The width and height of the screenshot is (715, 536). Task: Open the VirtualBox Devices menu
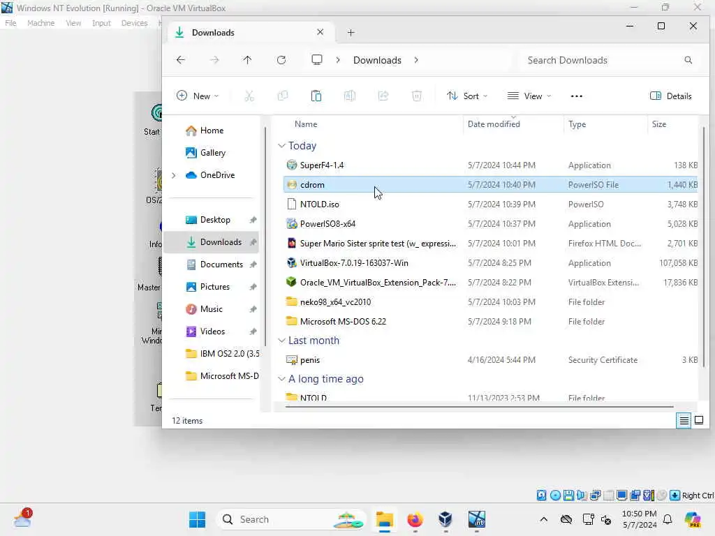click(x=134, y=23)
